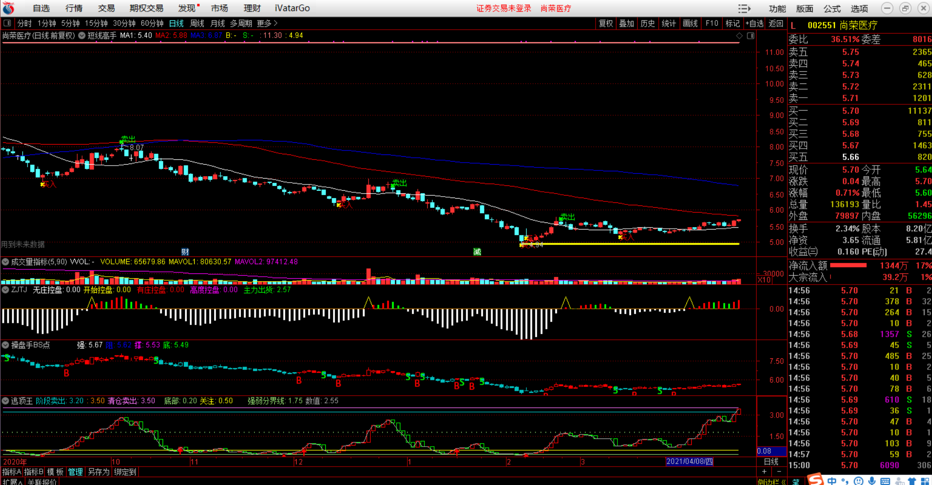Viewport: 932px width, 485px height.
Task: Click 证券交易未登录 login link
Action: [503, 8]
